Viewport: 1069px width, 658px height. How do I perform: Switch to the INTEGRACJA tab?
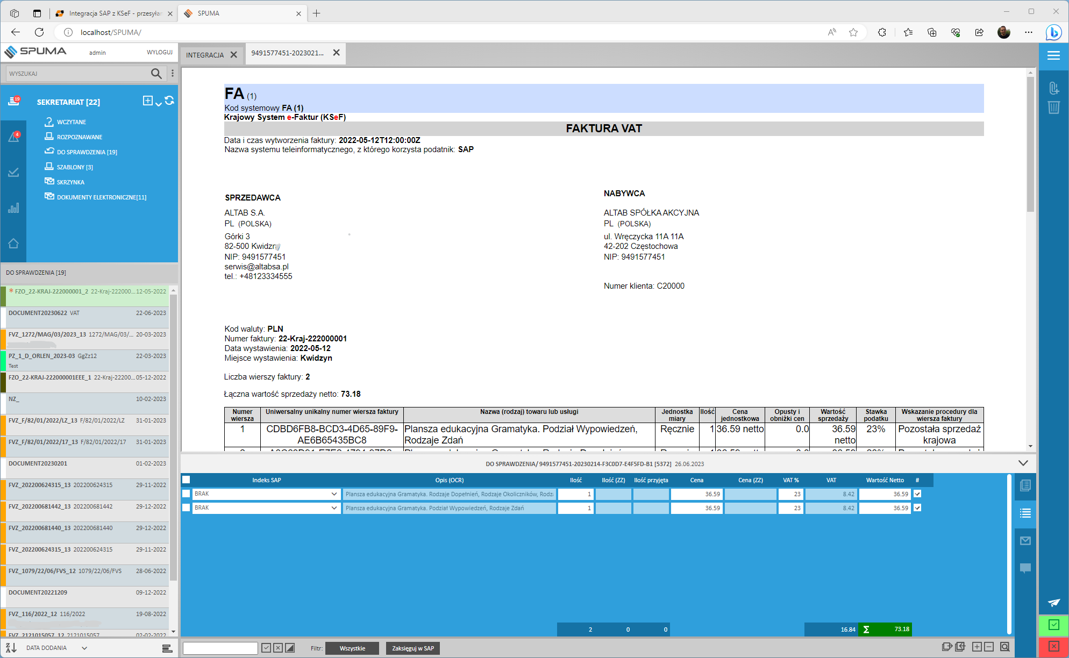[x=205, y=55]
